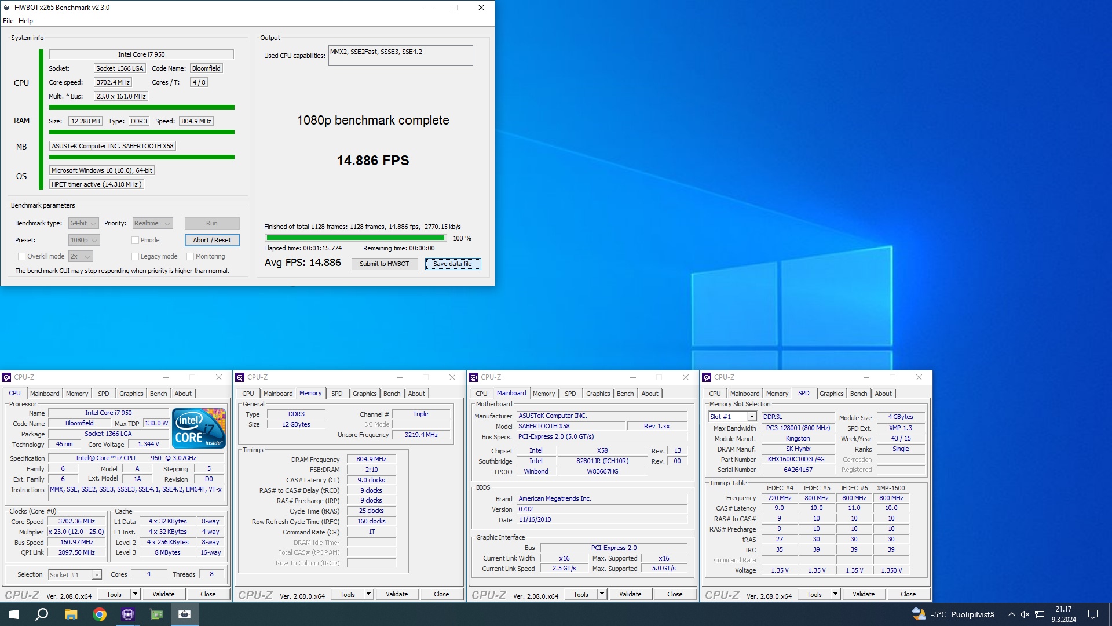Image resolution: width=1112 pixels, height=626 pixels.
Task: Expand Tools arrow in CPU-Z Memory window
Action: click(x=368, y=594)
